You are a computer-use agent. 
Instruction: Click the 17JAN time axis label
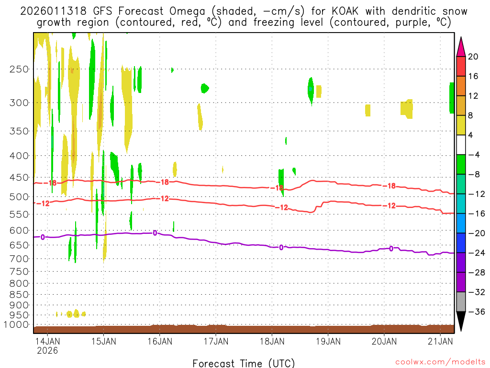click(216, 341)
